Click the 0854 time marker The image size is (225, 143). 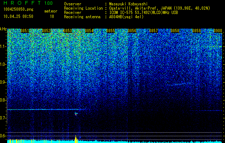pos(89,31)
